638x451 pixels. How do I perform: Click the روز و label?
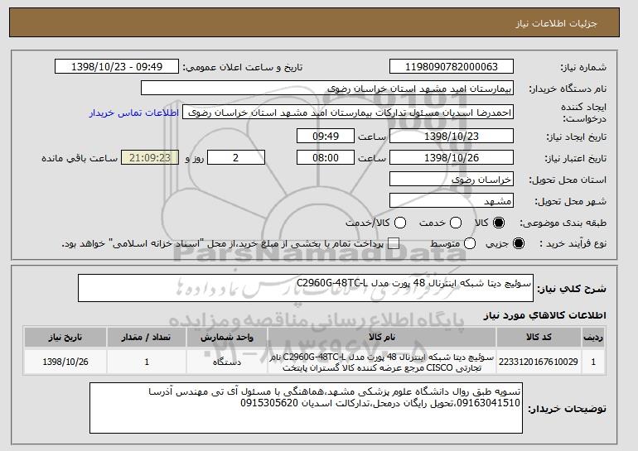pyautogui.click(x=195, y=158)
